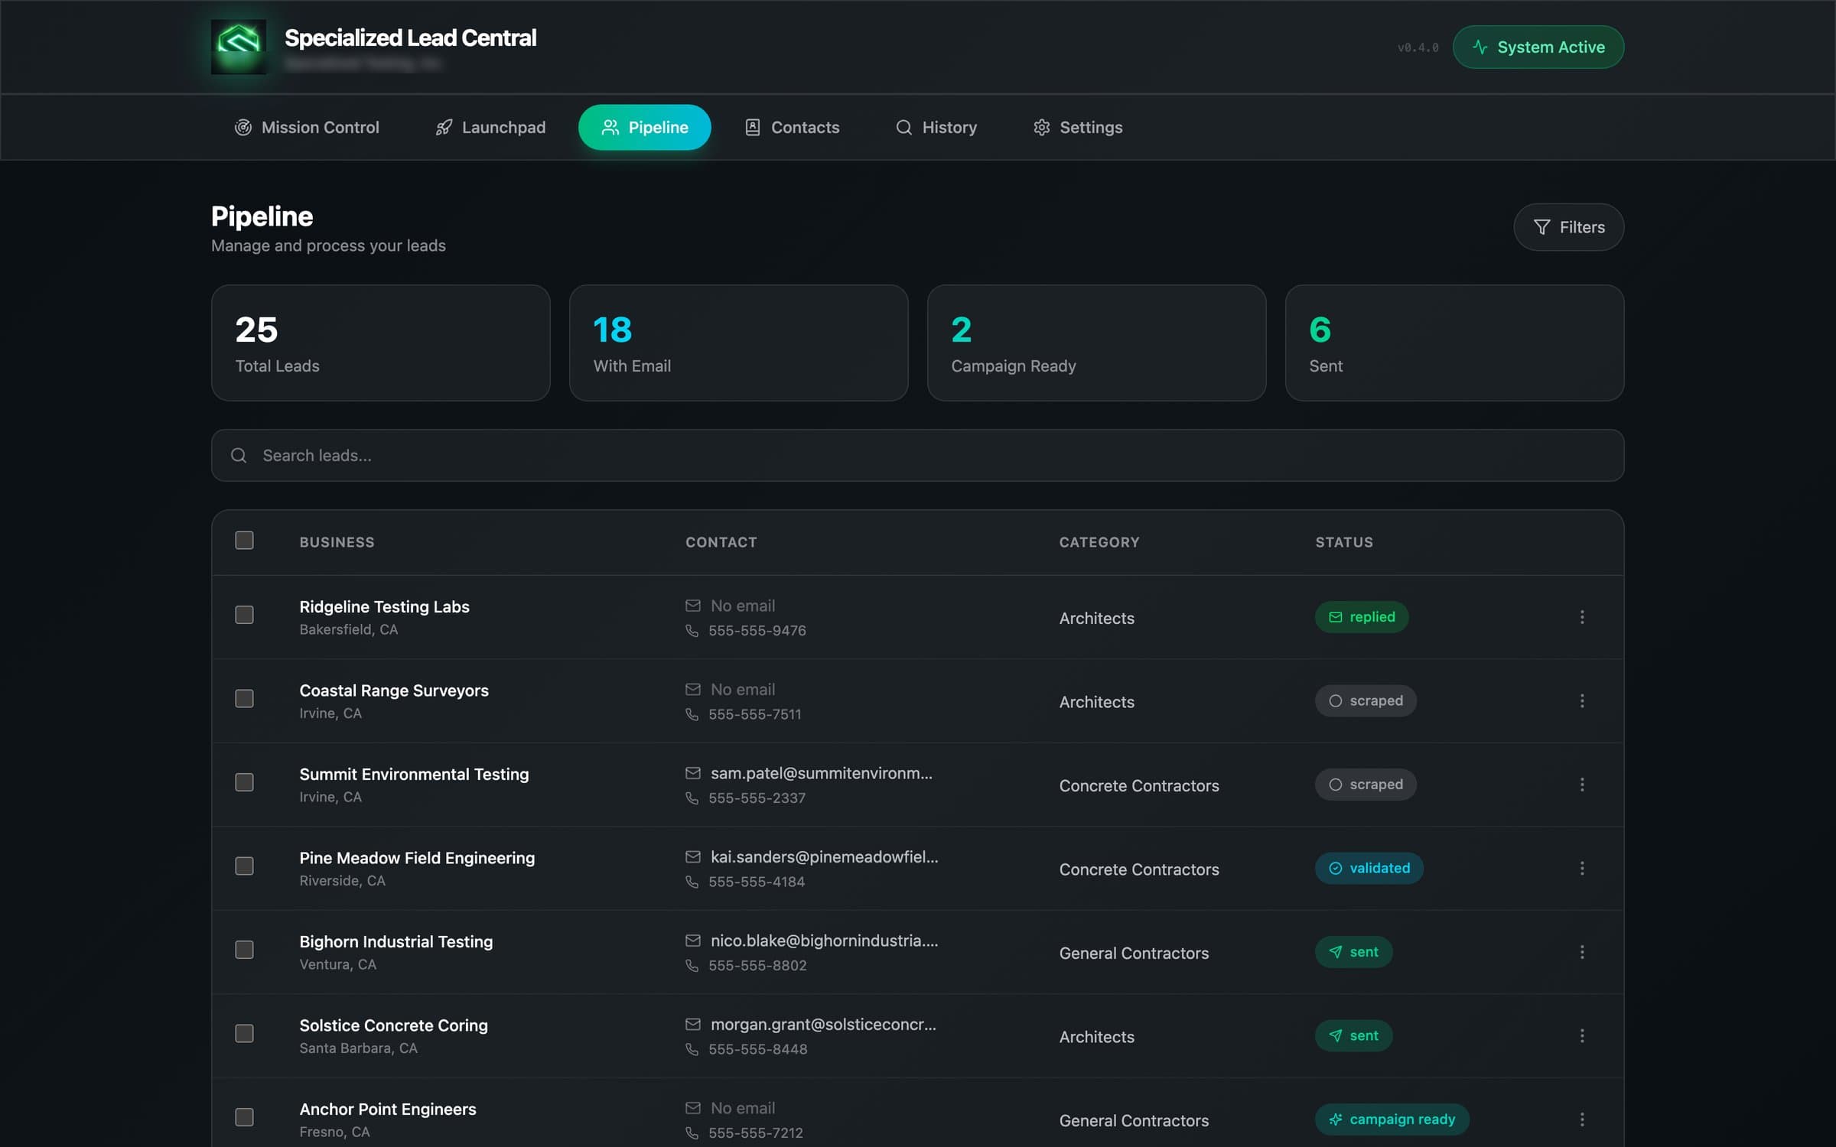
Task: Check the Solstice Concrete Coring checkbox
Action: coord(244,1033)
